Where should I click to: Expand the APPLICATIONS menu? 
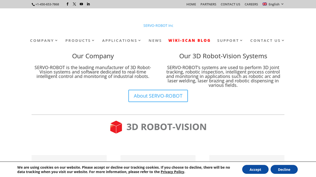[x=121, y=41]
